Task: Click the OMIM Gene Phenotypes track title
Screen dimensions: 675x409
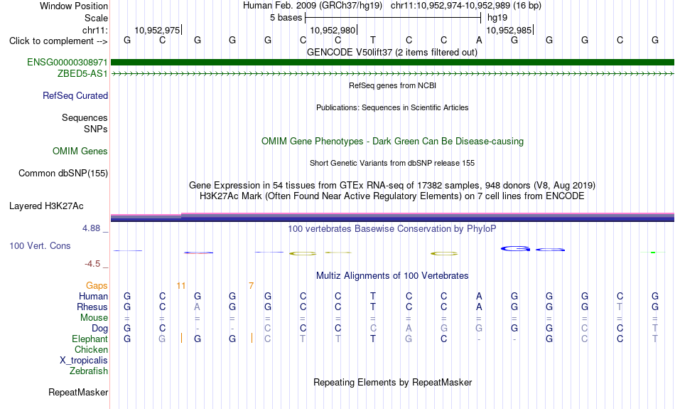Action: point(393,142)
